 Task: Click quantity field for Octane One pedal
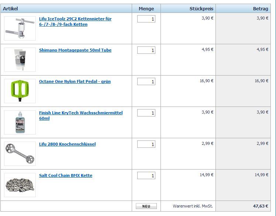coord(146,81)
